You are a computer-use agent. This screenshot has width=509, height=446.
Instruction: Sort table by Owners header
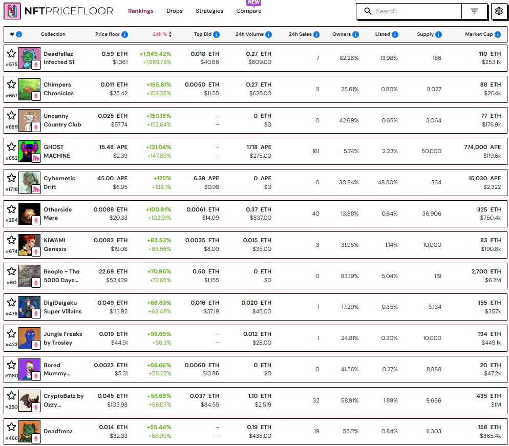[x=342, y=34]
